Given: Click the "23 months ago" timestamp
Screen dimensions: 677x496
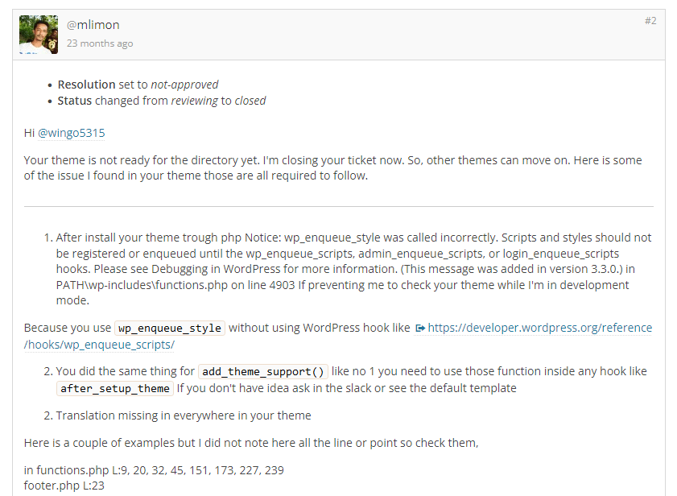Looking at the screenshot, I should [100, 43].
